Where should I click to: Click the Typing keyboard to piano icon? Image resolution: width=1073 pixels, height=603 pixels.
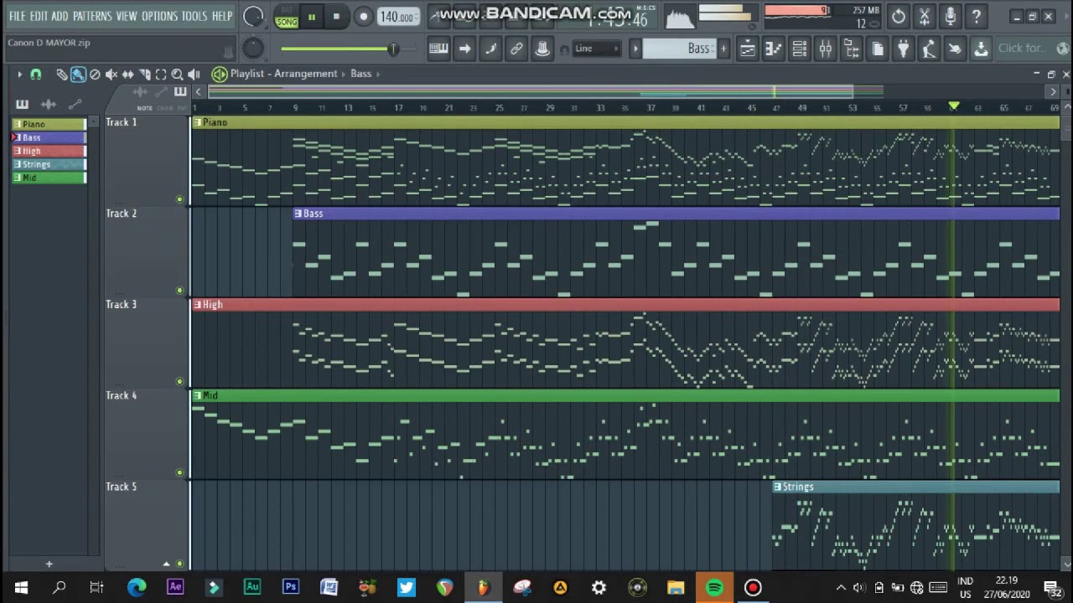(x=438, y=49)
